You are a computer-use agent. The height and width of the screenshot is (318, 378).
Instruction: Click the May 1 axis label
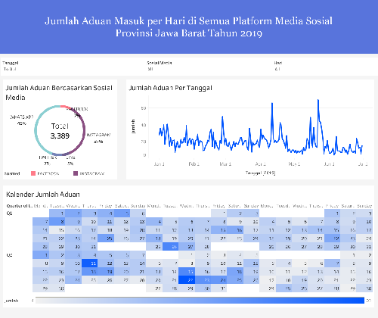pyautogui.click(x=294, y=164)
